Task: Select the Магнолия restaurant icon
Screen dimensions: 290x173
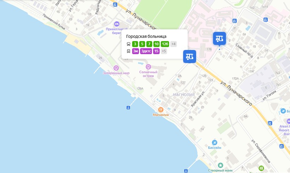Action: pyautogui.click(x=161, y=110)
